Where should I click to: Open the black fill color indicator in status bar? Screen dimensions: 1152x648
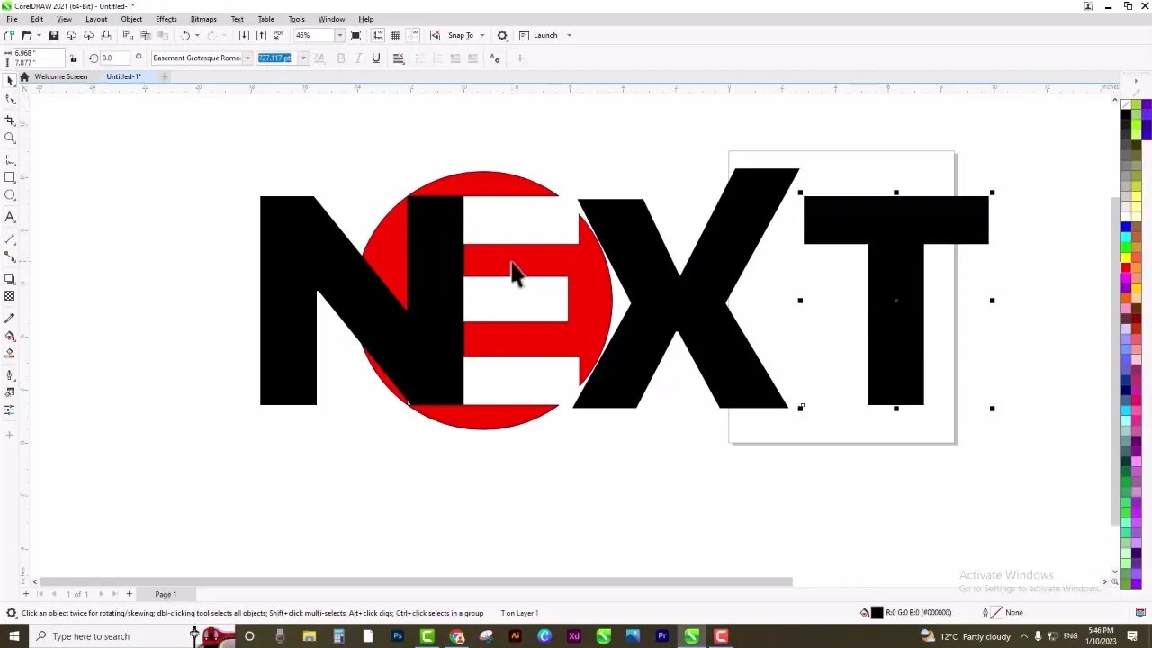tap(877, 613)
